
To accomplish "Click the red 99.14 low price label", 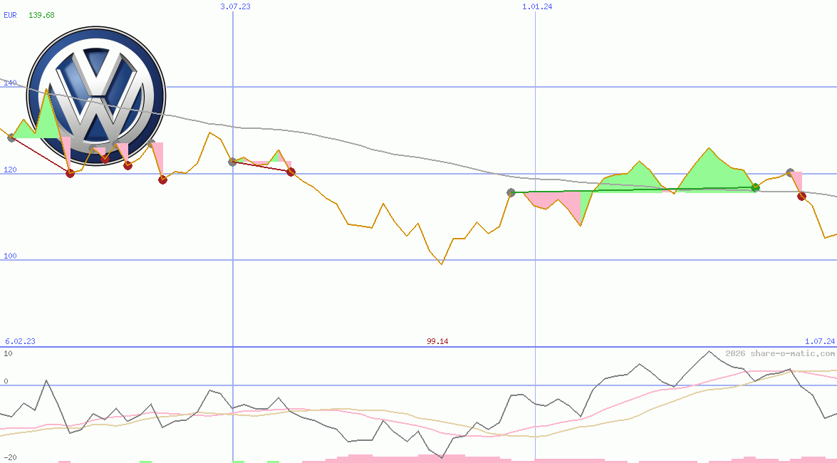I will tap(437, 341).
